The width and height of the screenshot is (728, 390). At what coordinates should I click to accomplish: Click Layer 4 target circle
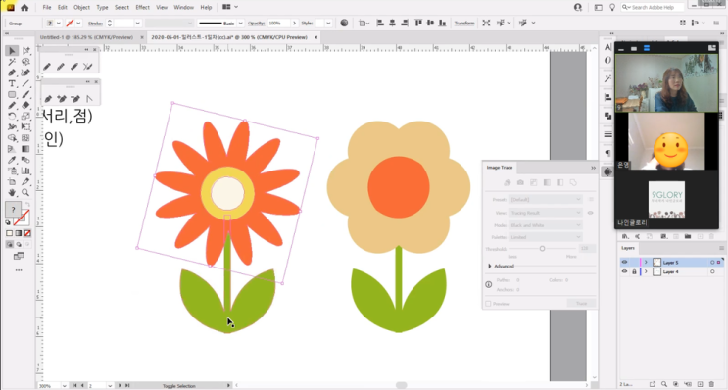click(x=712, y=272)
